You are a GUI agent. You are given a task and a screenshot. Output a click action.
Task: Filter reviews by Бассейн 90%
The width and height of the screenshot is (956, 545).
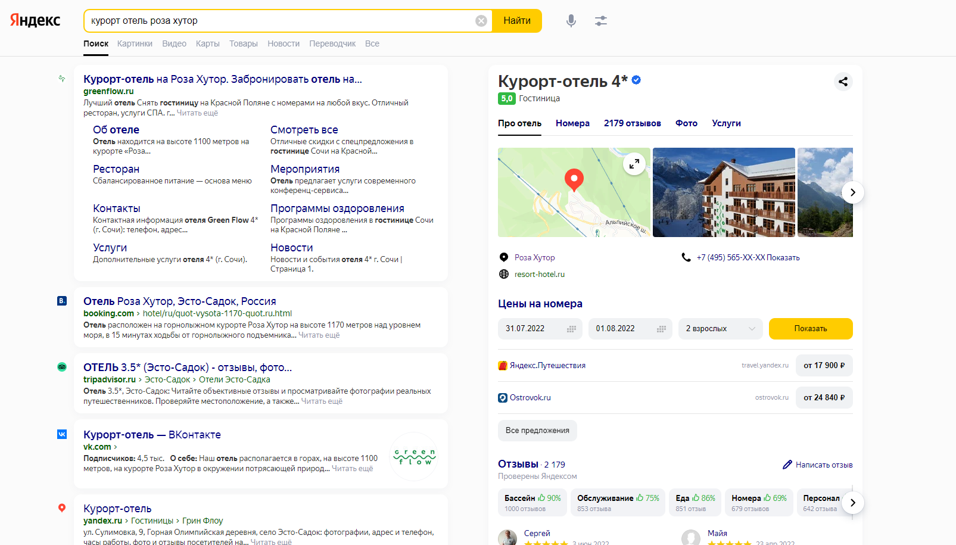[x=533, y=503]
